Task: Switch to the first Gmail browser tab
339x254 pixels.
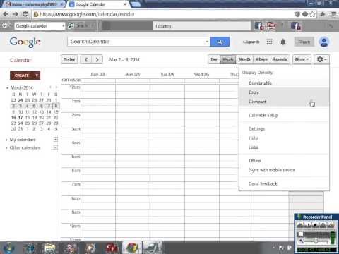Action: 33,4
